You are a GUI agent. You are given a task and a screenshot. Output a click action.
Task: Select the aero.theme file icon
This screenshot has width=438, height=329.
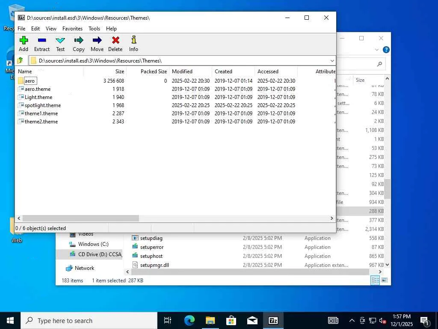point(21,89)
